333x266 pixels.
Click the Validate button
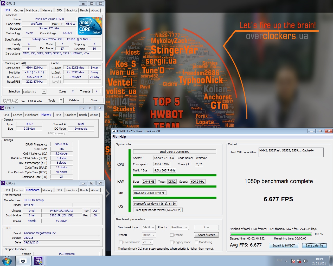pyautogui.click(x=74, y=100)
